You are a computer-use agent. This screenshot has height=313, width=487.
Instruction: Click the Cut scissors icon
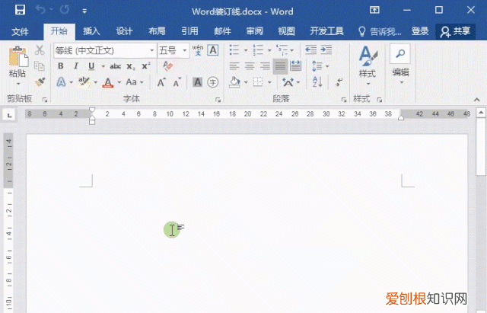(40, 50)
